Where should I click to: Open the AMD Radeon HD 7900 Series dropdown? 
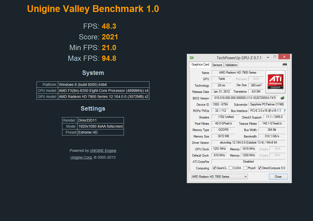pyautogui.click(x=219, y=177)
